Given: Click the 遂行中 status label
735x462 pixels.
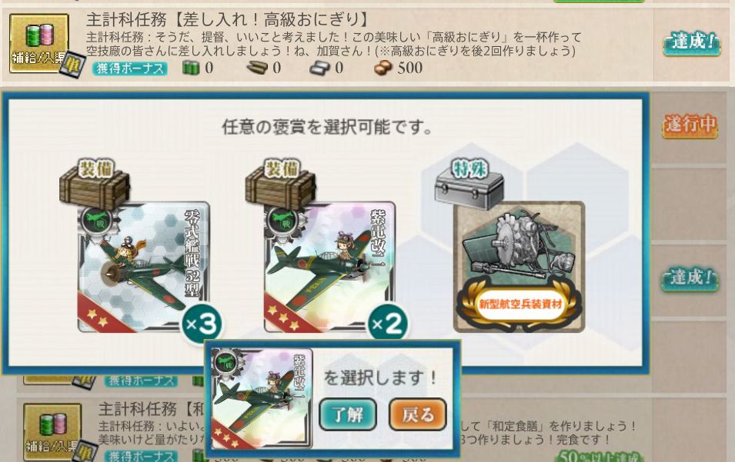Looking at the screenshot, I should [x=690, y=125].
